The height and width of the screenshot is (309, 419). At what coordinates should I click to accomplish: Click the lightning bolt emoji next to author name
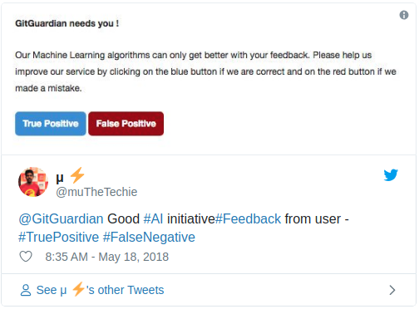(77, 175)
